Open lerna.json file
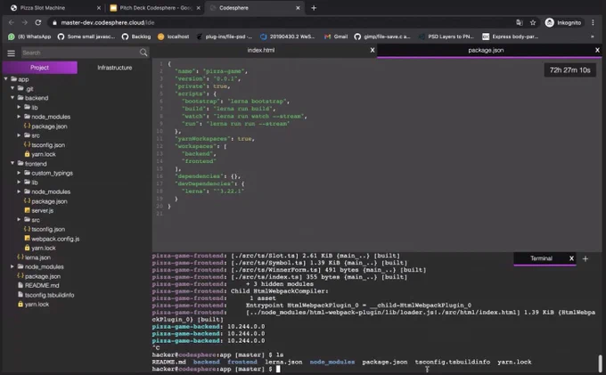606x375 pixels. pos(37,257)
